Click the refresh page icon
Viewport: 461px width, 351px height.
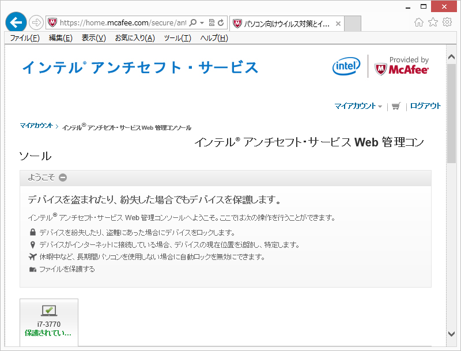[x=221, y=22]
